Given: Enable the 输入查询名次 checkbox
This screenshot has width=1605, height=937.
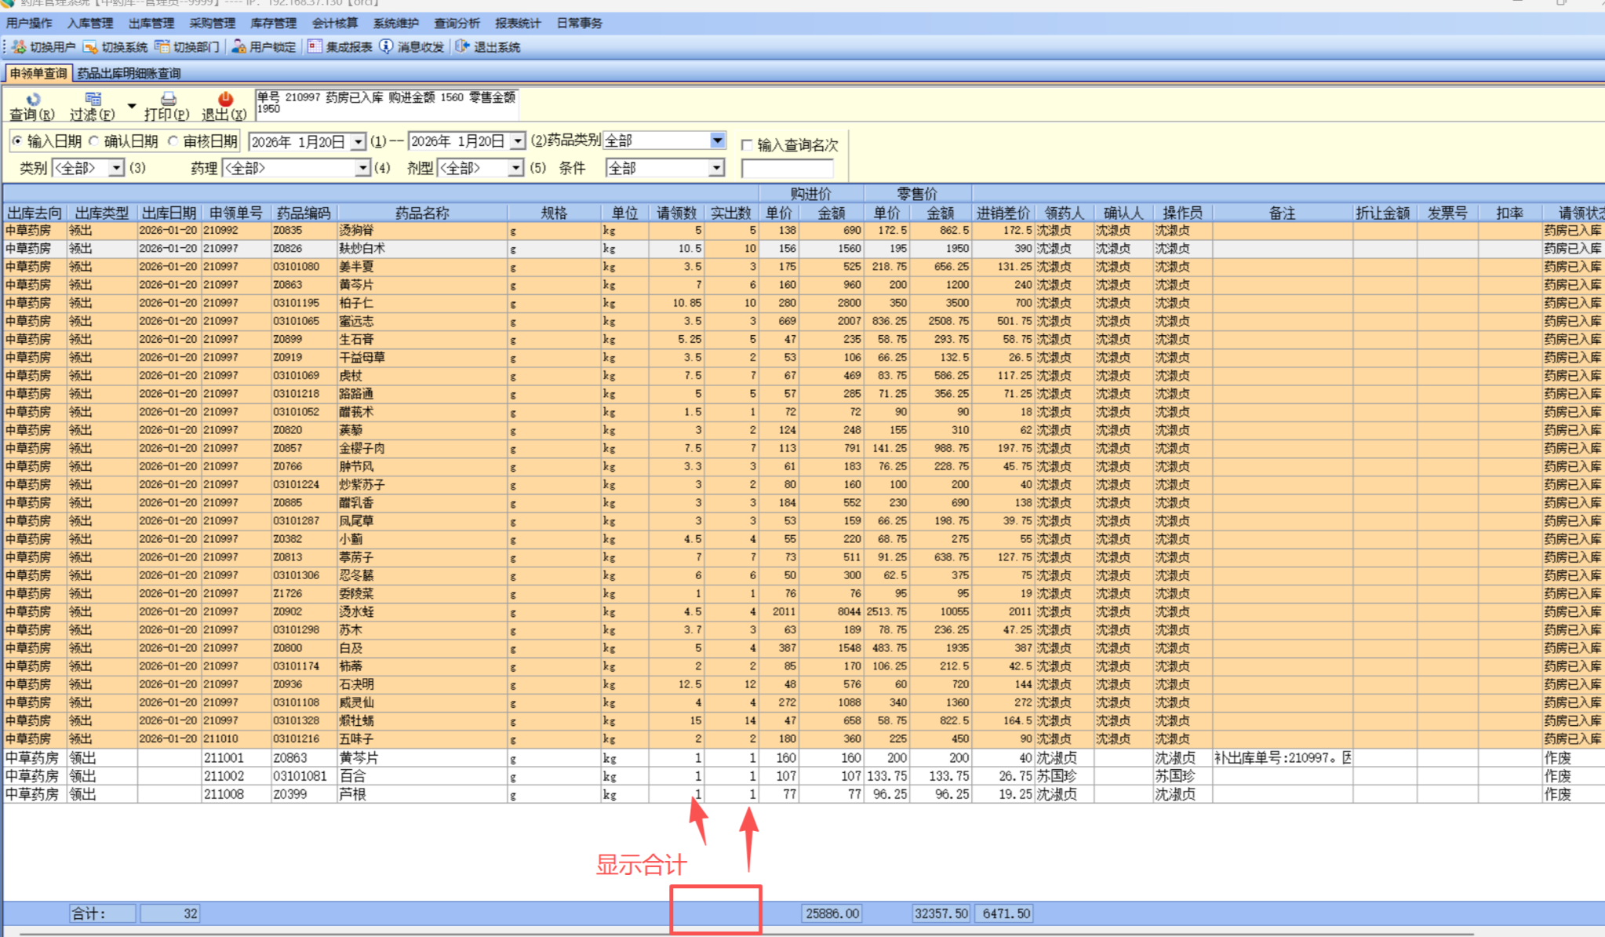Looking at the screenshot, I should point(747,145).
